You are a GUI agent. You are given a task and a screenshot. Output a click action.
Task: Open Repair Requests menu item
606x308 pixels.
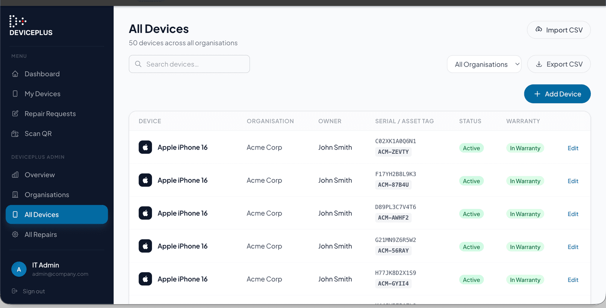[57, 113]
